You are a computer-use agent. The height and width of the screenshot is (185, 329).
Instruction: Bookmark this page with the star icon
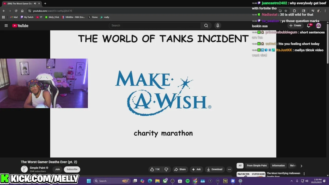(x=286, y=11)
